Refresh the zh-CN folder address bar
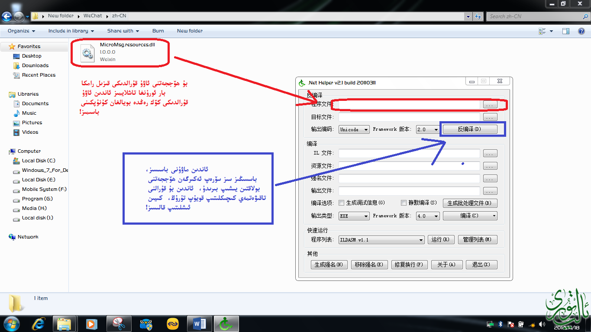This screenshot has width=591, height=332. (478, 16)
